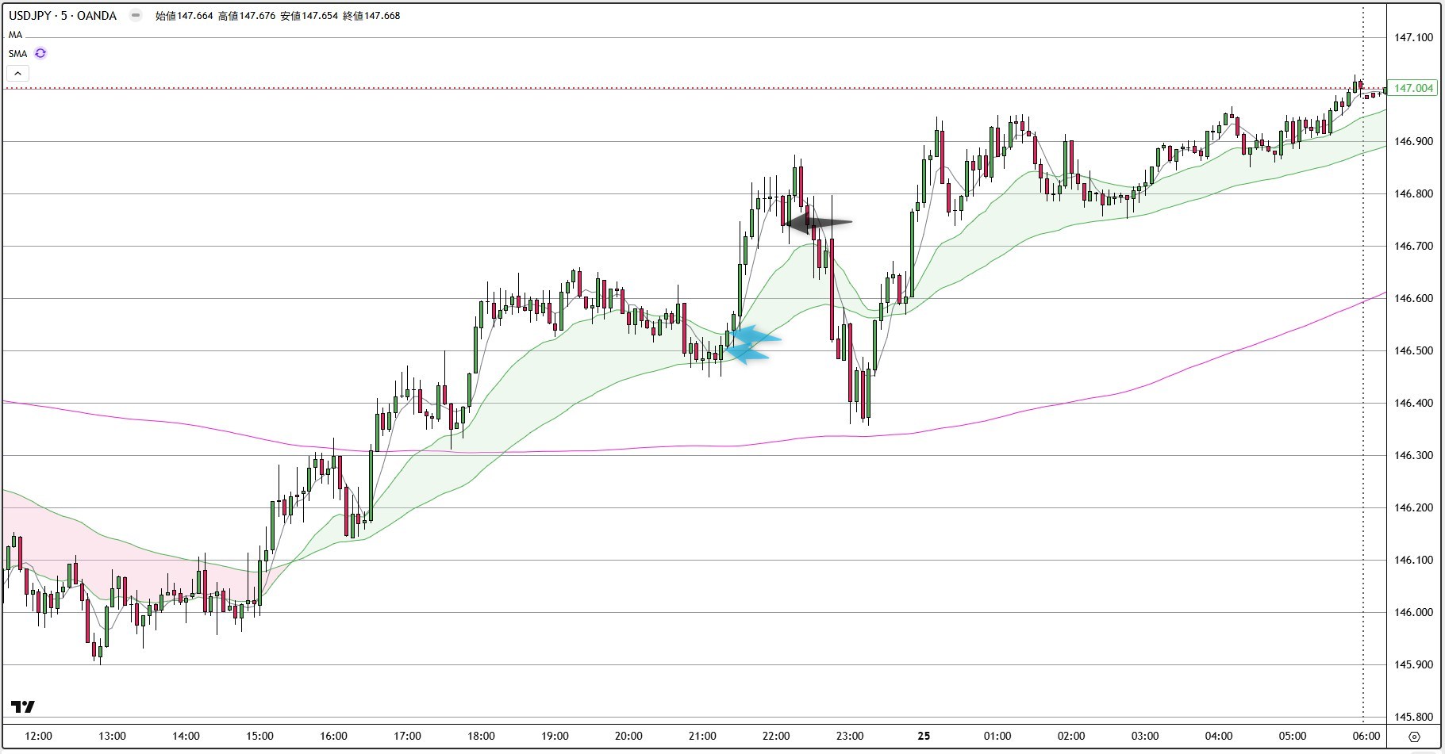Click the 146.400 price axis label
The height and width of the screenshot is (754, 1445).
pos(1414,403)
